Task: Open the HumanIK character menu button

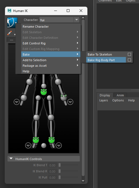Action: (x=12, y=22)
